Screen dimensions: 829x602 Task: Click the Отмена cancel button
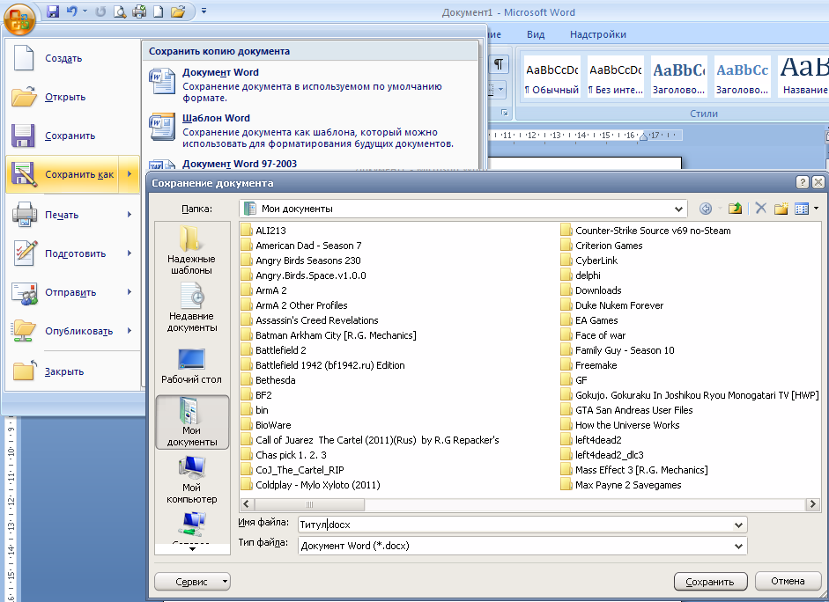[788, 581]
